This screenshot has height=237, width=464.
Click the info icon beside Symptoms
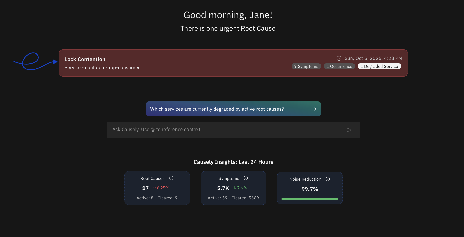point(246,178)
